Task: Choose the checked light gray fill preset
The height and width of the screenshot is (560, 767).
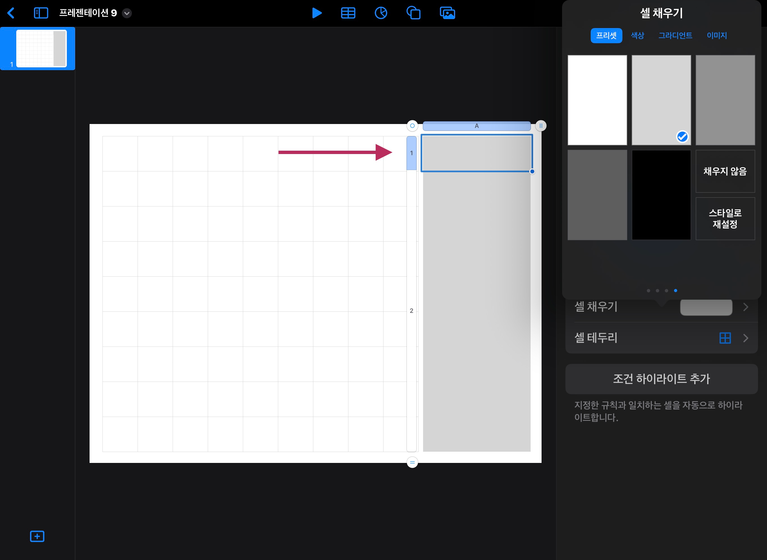Action: click(x=661, y=100)
